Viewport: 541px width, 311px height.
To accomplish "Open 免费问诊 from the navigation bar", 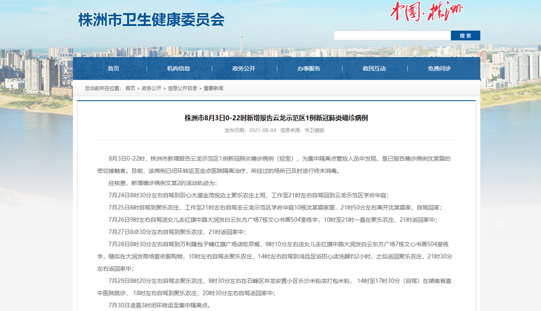I will pyautogui.click(x=439, y=69).
